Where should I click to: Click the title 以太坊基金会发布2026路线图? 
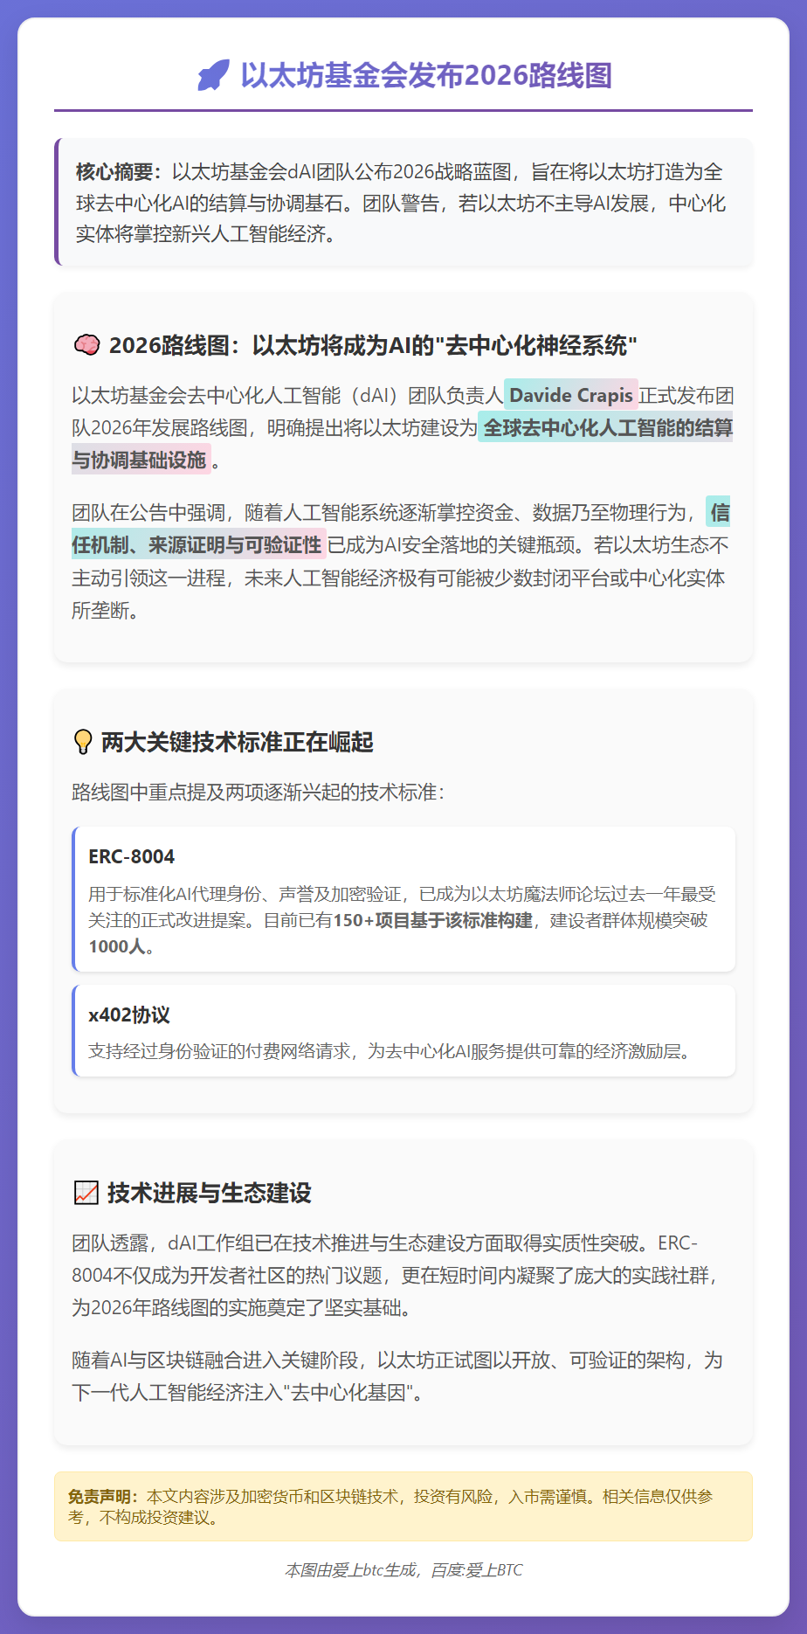pos(426,75)
